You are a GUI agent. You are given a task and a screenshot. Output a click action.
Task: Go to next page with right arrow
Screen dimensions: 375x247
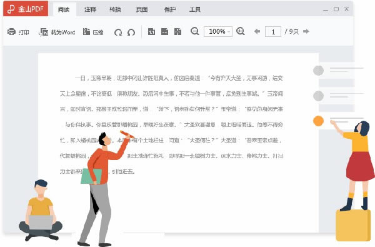[306, 31]
